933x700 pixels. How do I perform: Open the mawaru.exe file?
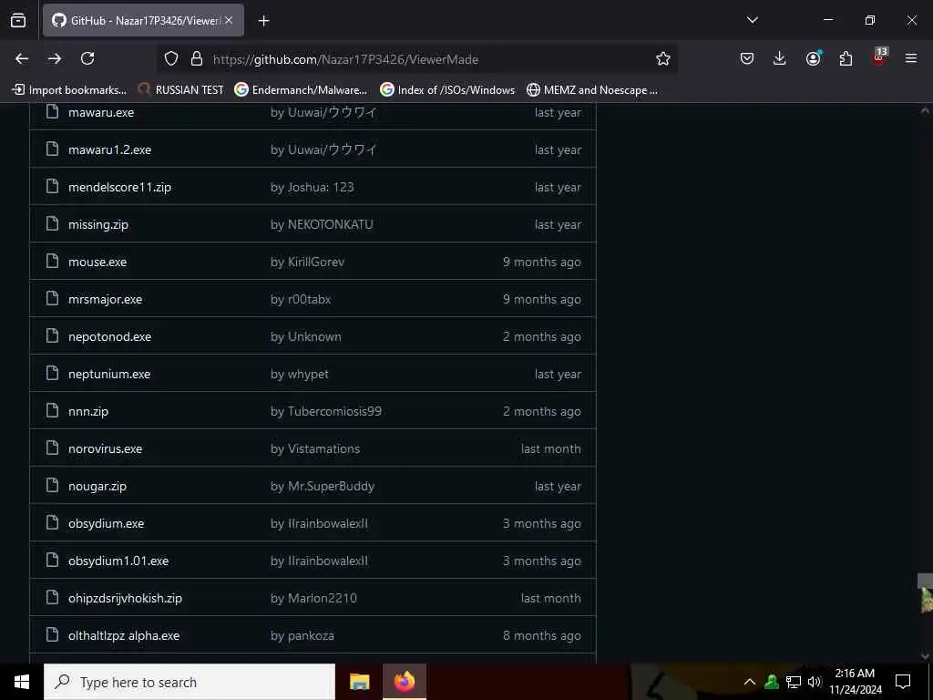(x=101, y=112)
